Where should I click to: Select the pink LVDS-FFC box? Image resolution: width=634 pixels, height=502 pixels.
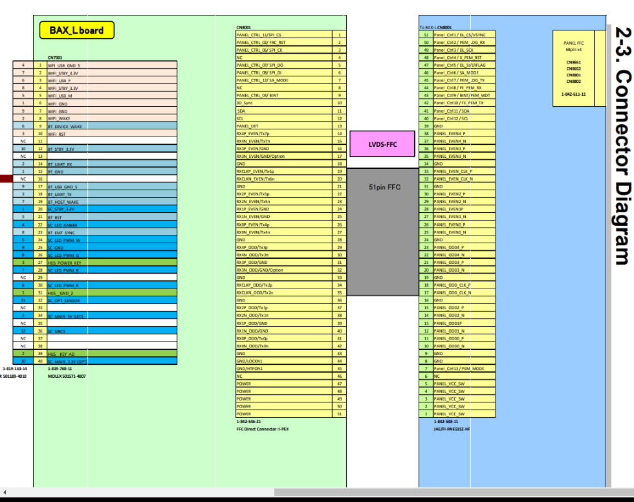pos(382,144)
